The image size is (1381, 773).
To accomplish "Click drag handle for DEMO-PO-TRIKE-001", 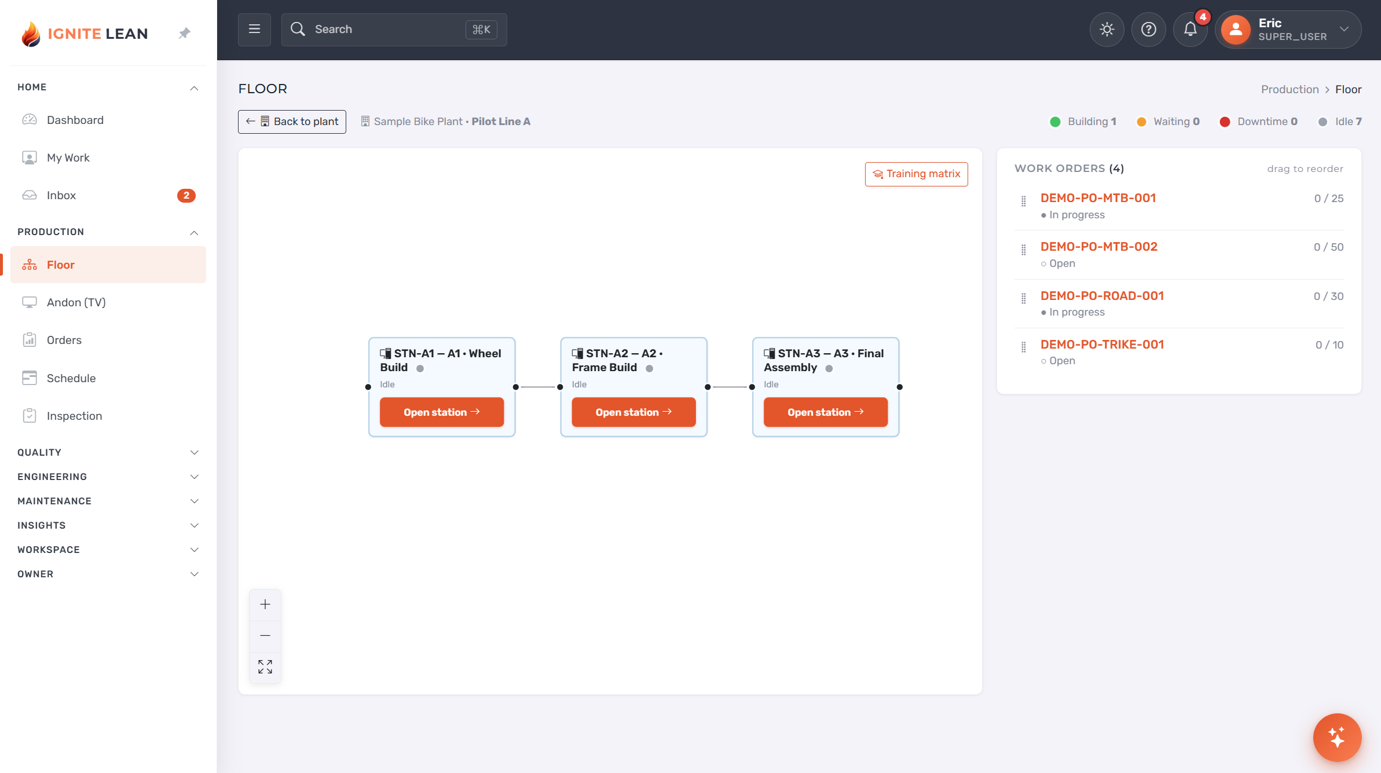I will click(1024, 347).
